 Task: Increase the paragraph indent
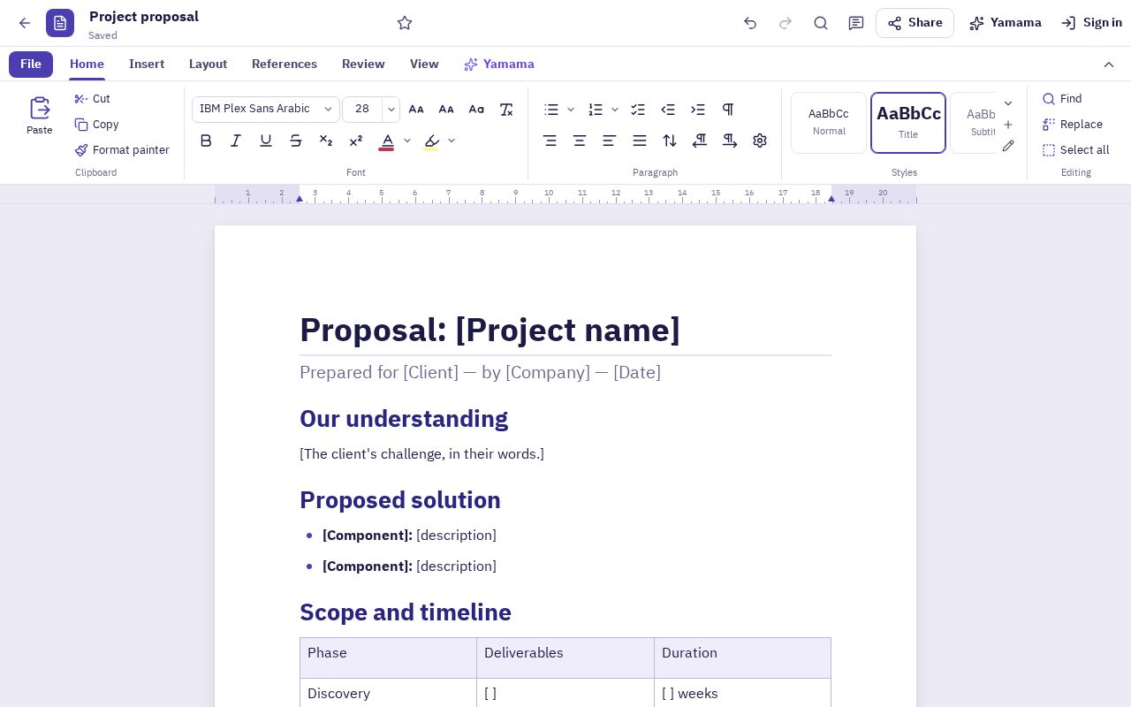tap(698, 110)
